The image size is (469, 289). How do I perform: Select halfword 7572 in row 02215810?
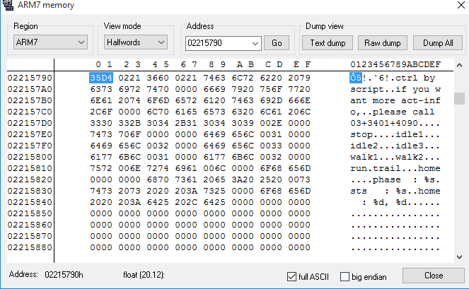[x=101, y=169]
